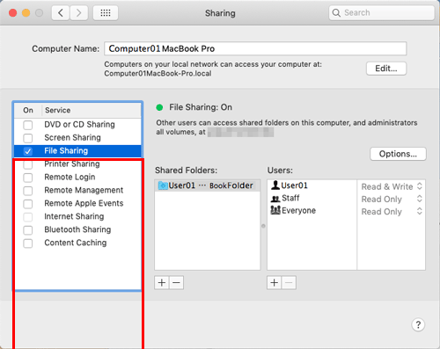Click the Computer Name text field
Viewport: 440px width, 349px height.
coord(255,48)
